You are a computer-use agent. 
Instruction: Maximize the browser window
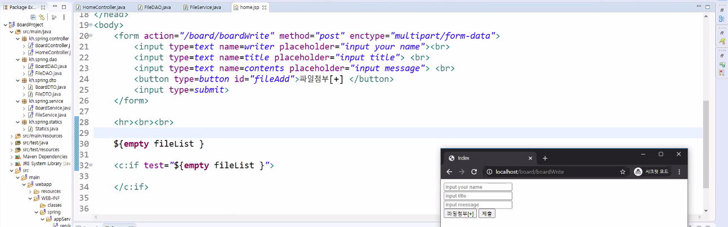click(x=661, y=154)
